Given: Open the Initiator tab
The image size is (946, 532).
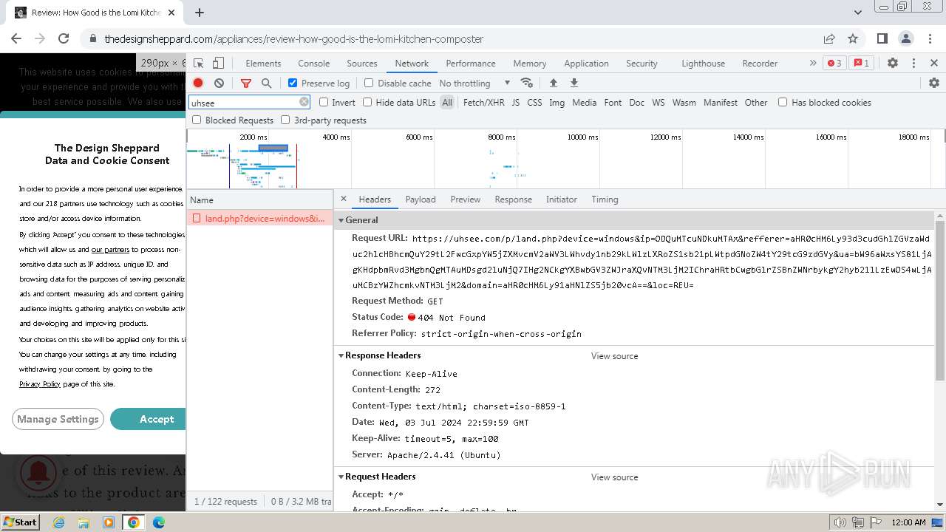Looking at the screenshot, I should pyautogui.click(x=562, y=199).
